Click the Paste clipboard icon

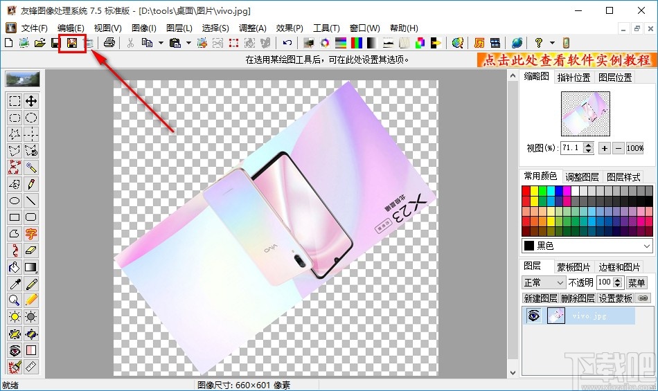click(175, 43)
